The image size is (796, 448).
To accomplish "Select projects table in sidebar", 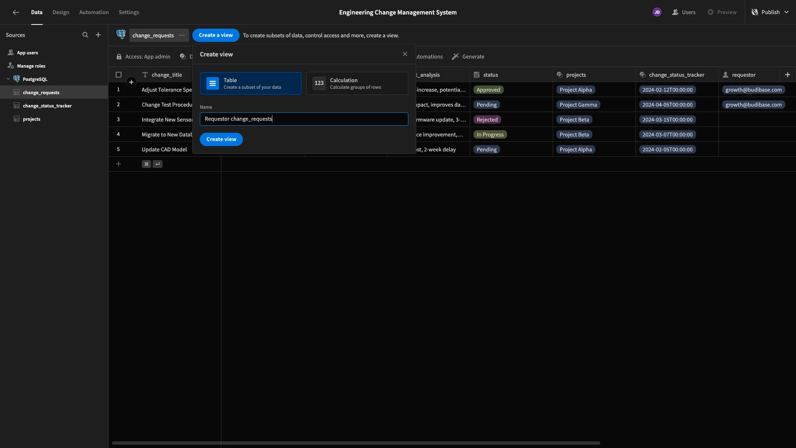I will [54, 119].
